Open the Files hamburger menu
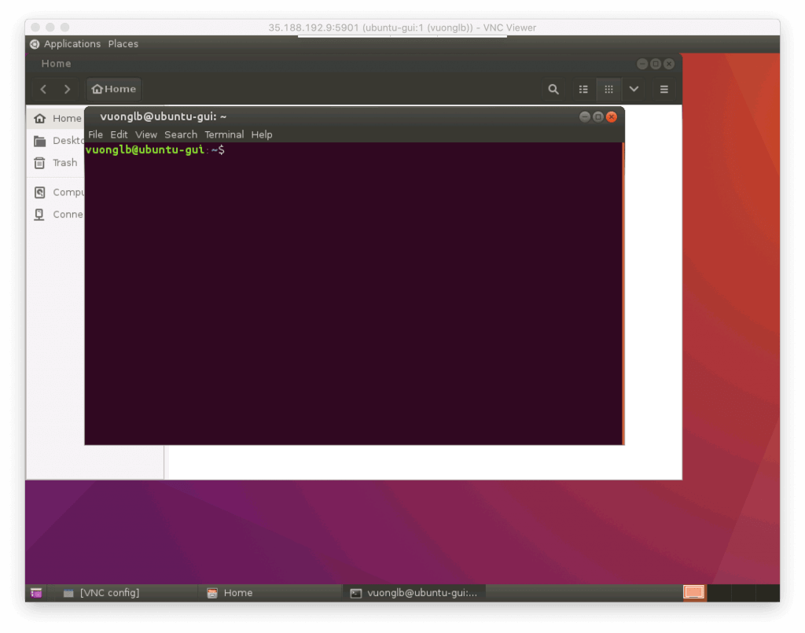This screenshot has height=633, width=805. pyautogui.click(x=663, y=90)
